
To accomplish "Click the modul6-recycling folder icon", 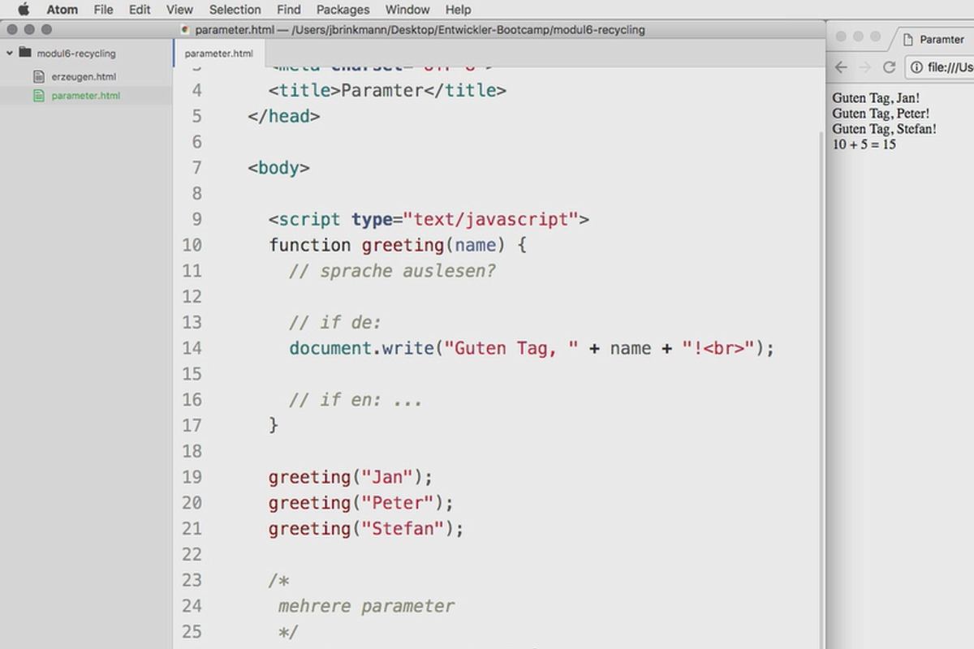I will [24, 53].
